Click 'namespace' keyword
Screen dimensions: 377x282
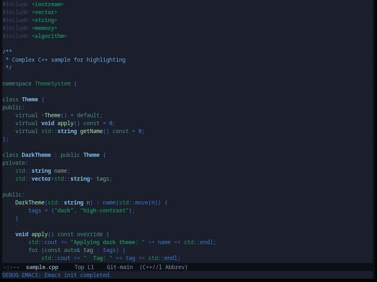tap(17, 83)
